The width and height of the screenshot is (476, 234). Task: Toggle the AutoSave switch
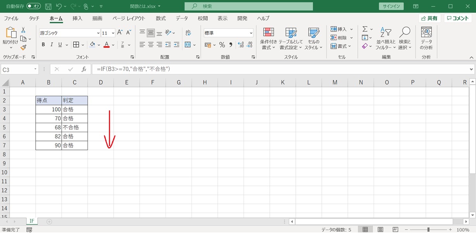tap(34, 7)
